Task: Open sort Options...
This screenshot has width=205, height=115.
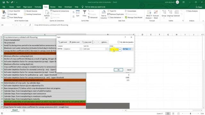Action: 104,42
